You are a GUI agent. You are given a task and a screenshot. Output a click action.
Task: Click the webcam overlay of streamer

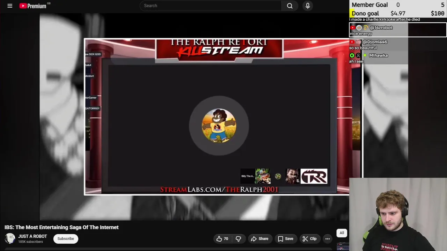[398, 215]
